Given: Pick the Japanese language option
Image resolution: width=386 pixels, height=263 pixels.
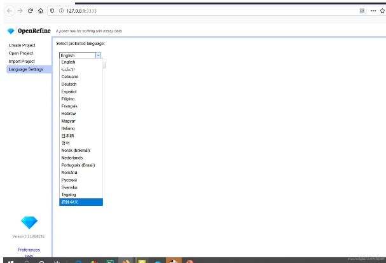Looking at the screenshot, I should pyautogui.click(x=81, y=136).
